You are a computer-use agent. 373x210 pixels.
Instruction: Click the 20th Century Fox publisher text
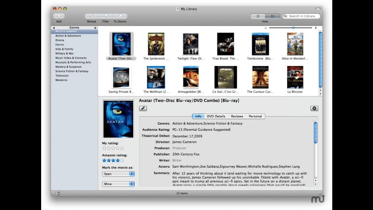pos(186,154)
